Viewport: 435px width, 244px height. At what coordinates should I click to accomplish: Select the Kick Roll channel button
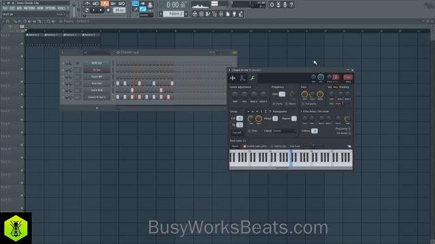point(97,83)
